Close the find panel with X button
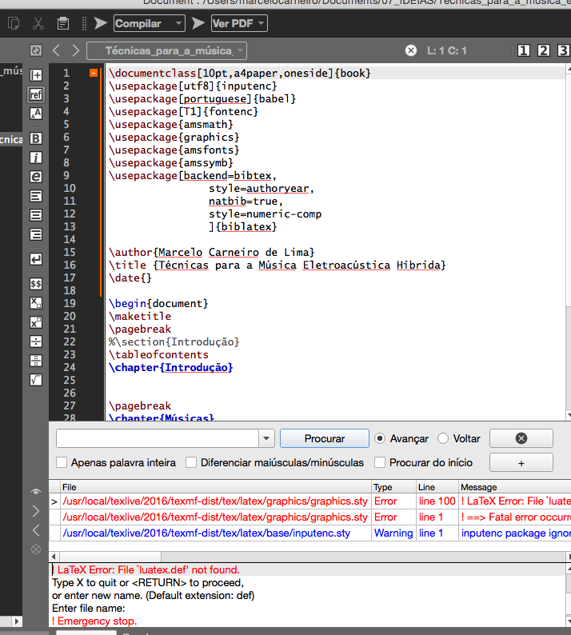 [521, 438]
